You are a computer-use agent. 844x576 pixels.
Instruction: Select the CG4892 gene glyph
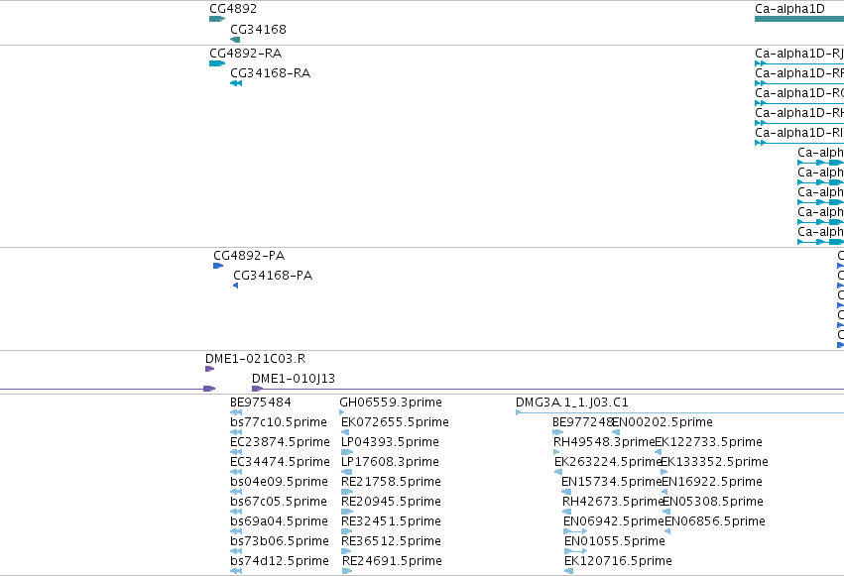click(x=217, y=19)
